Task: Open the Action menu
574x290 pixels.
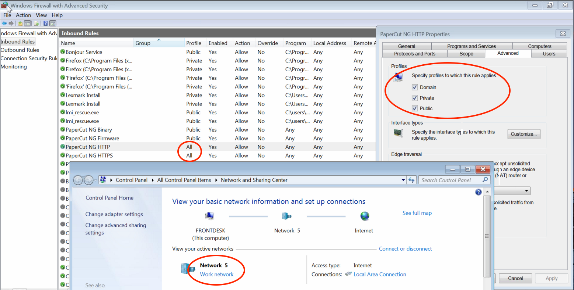Action: pyautogui.click(x=23, y=15)
